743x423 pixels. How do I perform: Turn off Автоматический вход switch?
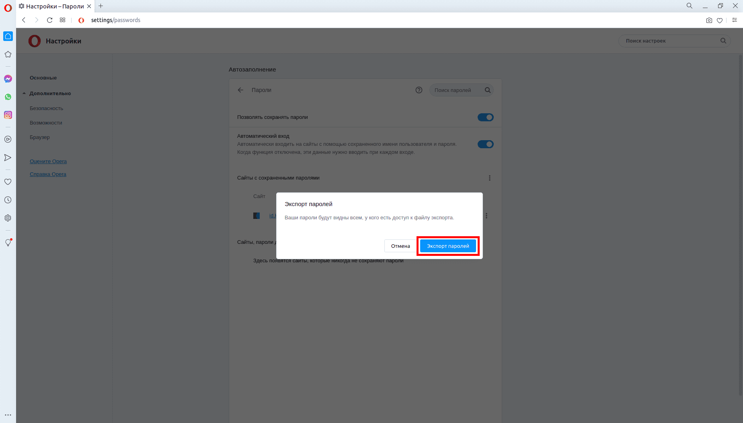click(485, 144)
